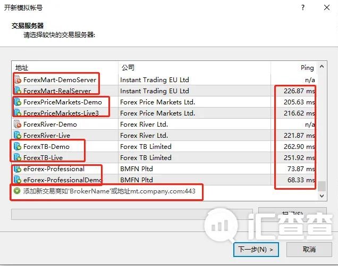Click Forex Price Markets Ltd. in Demo row
Viewport: 338px width, 266px height.
point(158,102)
